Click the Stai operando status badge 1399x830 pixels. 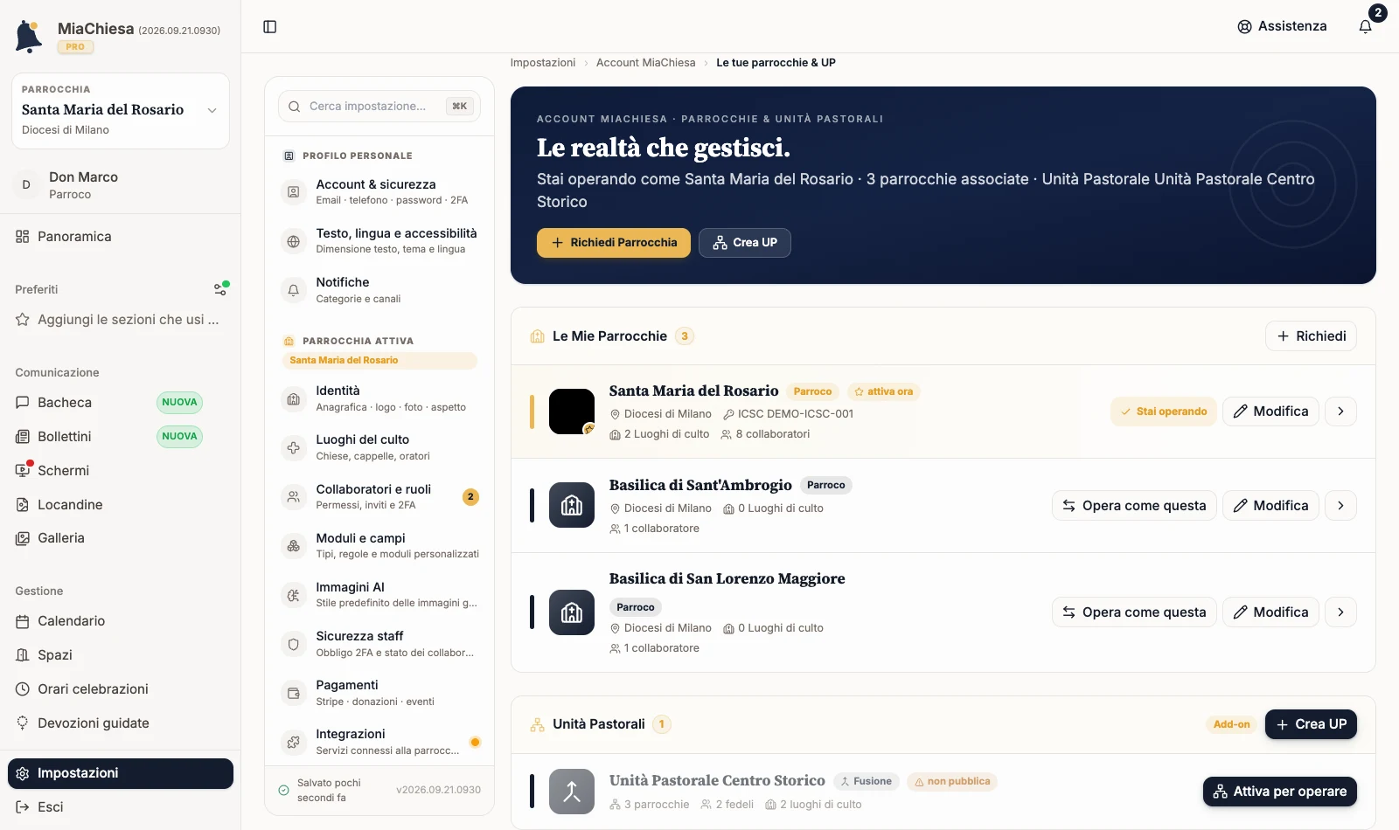coord(1164,412)
